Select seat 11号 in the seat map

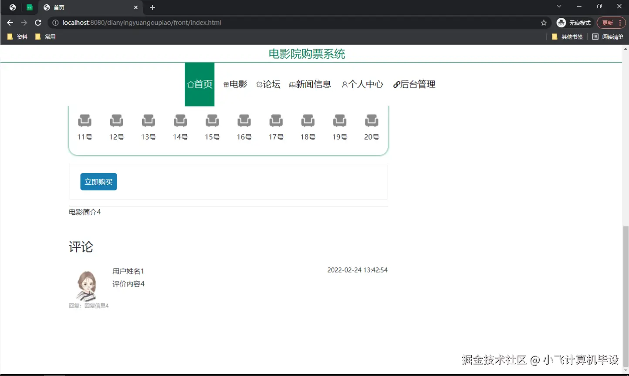click(85, 121)
